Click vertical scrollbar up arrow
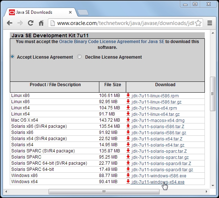Screen dimensions: 219x198 pyautogui.click(x=213, y=33)
